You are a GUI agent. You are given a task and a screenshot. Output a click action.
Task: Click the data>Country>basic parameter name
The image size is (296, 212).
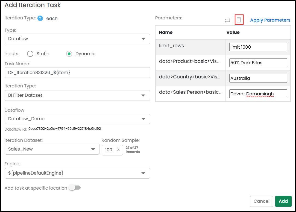189,77
